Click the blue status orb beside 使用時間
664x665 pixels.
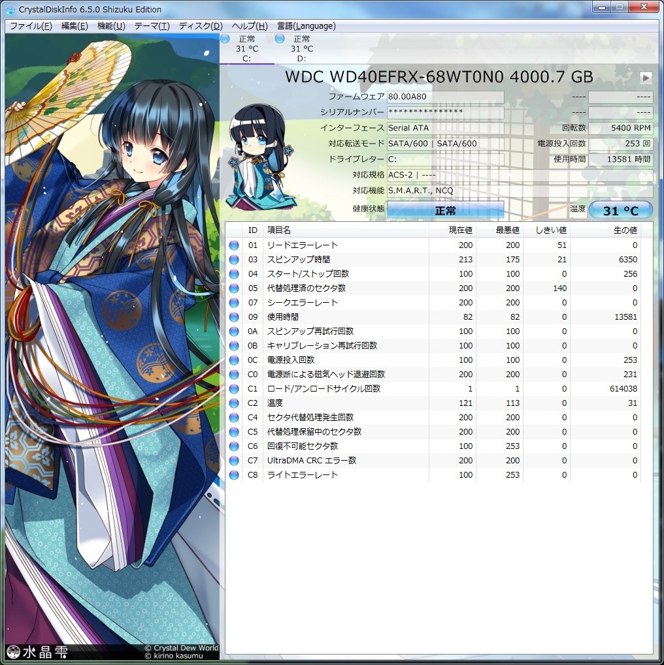coord(235,317)
